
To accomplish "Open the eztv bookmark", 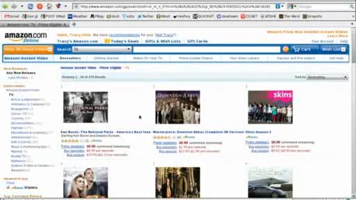I will [x=128, y=16].
